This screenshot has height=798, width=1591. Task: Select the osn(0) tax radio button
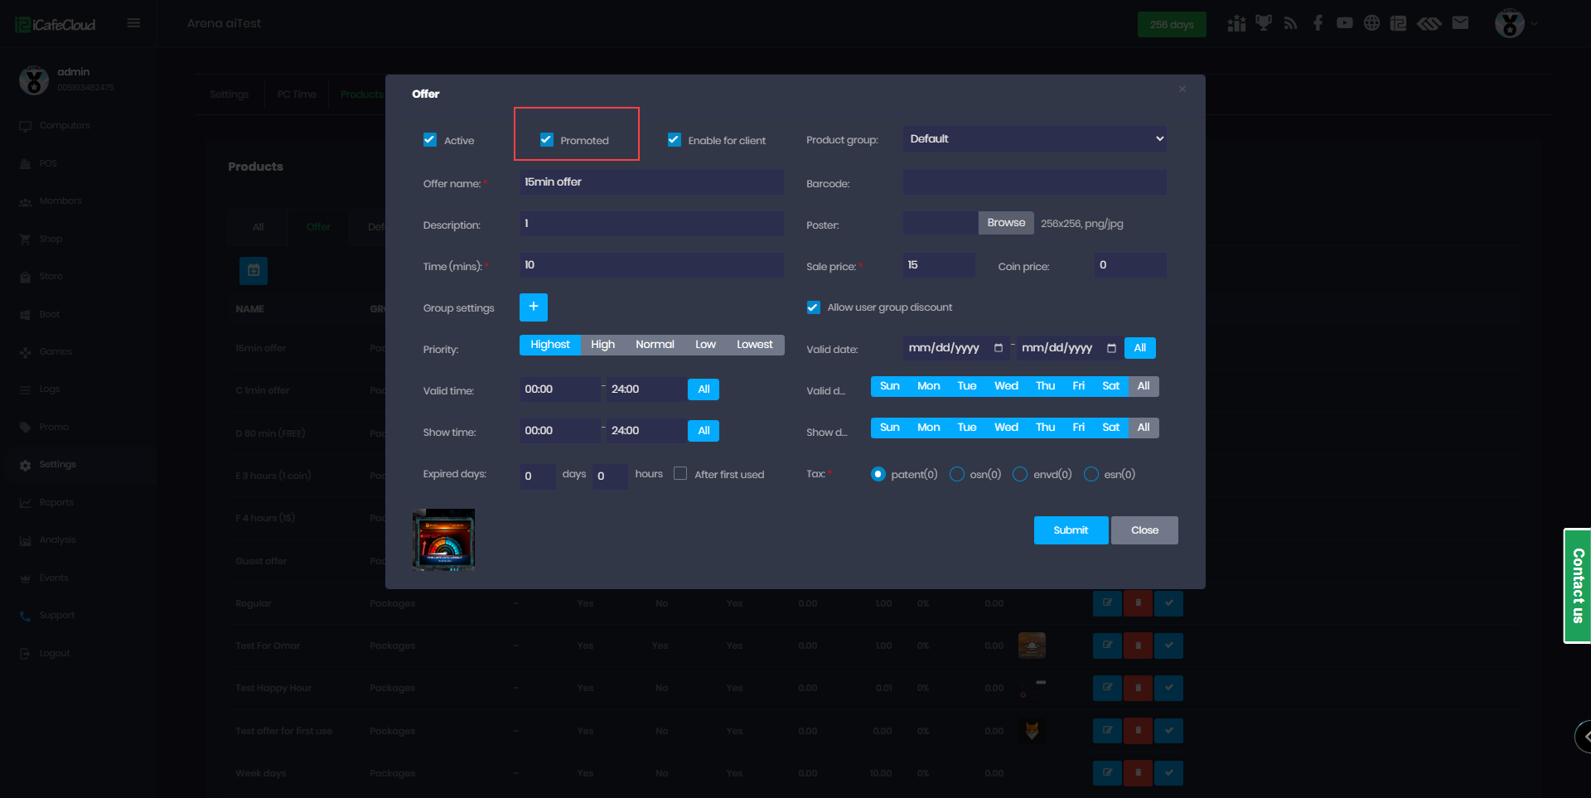(x=957, y=474)
